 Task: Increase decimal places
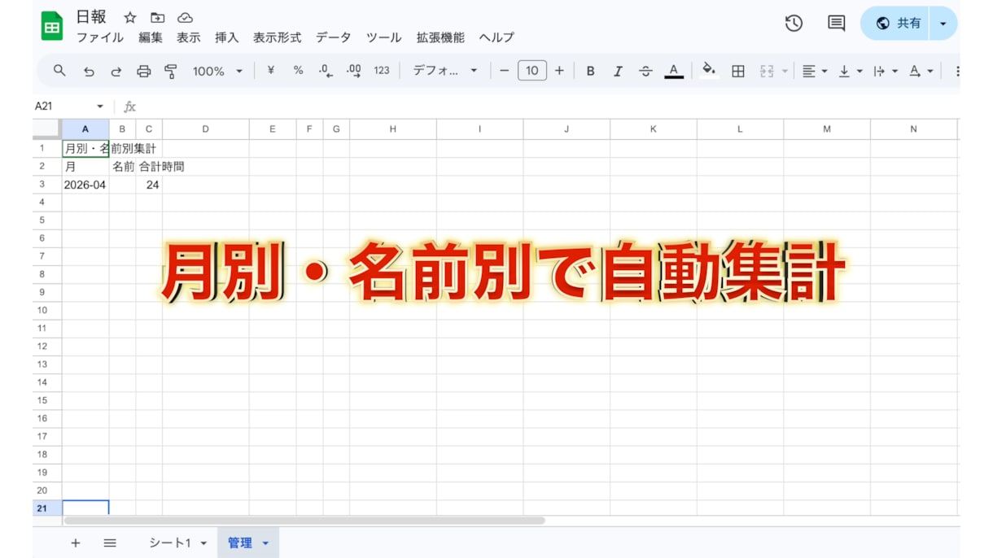(x=353, y=72)
